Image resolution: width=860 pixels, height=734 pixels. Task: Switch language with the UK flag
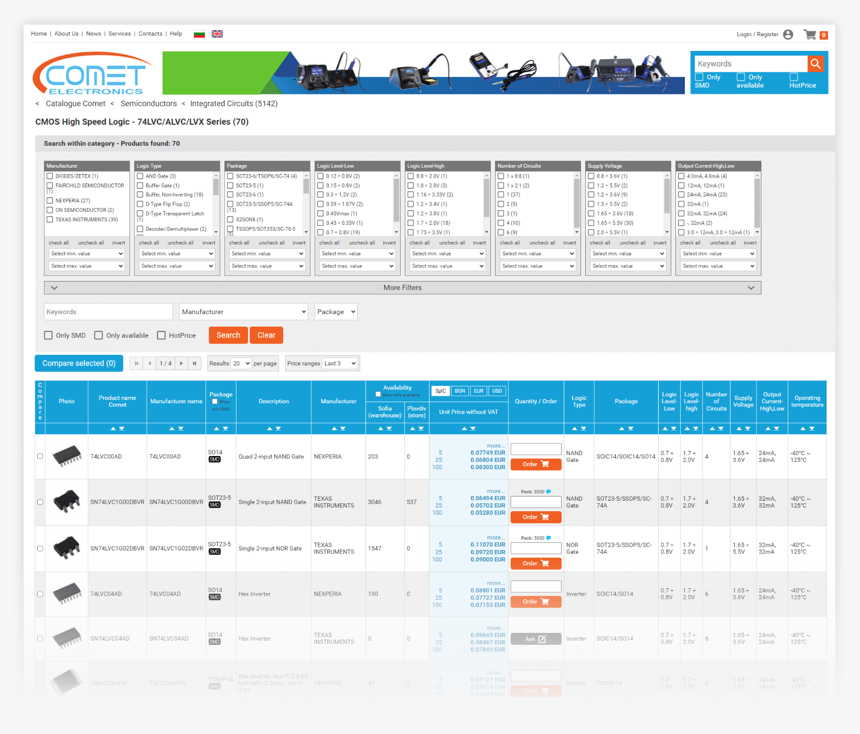pos(217,34)
